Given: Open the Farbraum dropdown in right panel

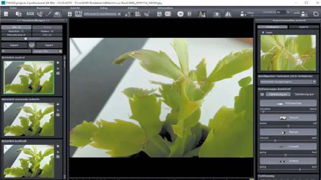Looking at the screenshot, I should pyautogui.click(x=288, y=82).
